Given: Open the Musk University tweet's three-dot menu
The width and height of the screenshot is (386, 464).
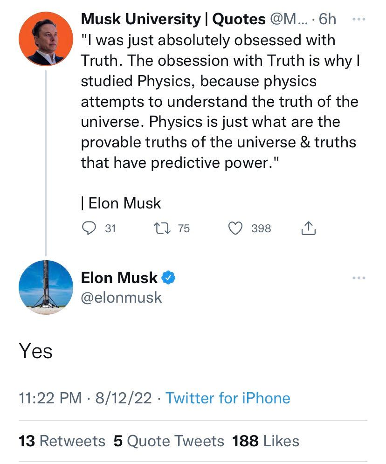Looking at the screenshot, I should pyautogui.click(x=358, y=20).
